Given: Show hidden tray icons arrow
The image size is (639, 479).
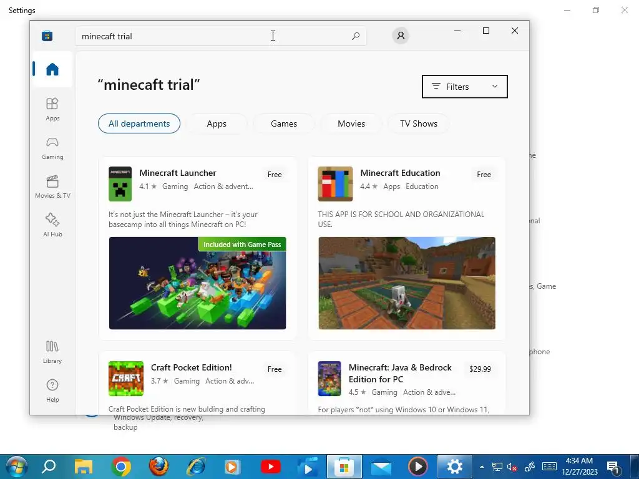Looking at the screenshot, I should (482, 467).
